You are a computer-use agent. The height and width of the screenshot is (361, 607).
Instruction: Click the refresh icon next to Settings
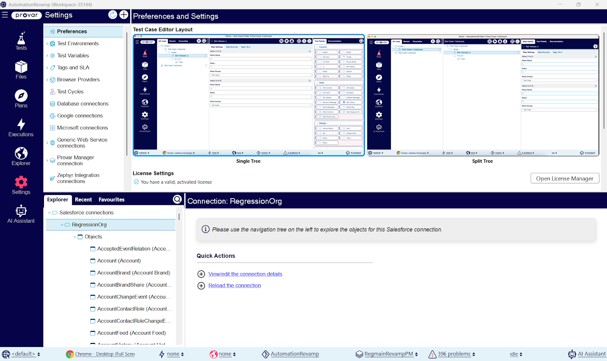[113, 14]
